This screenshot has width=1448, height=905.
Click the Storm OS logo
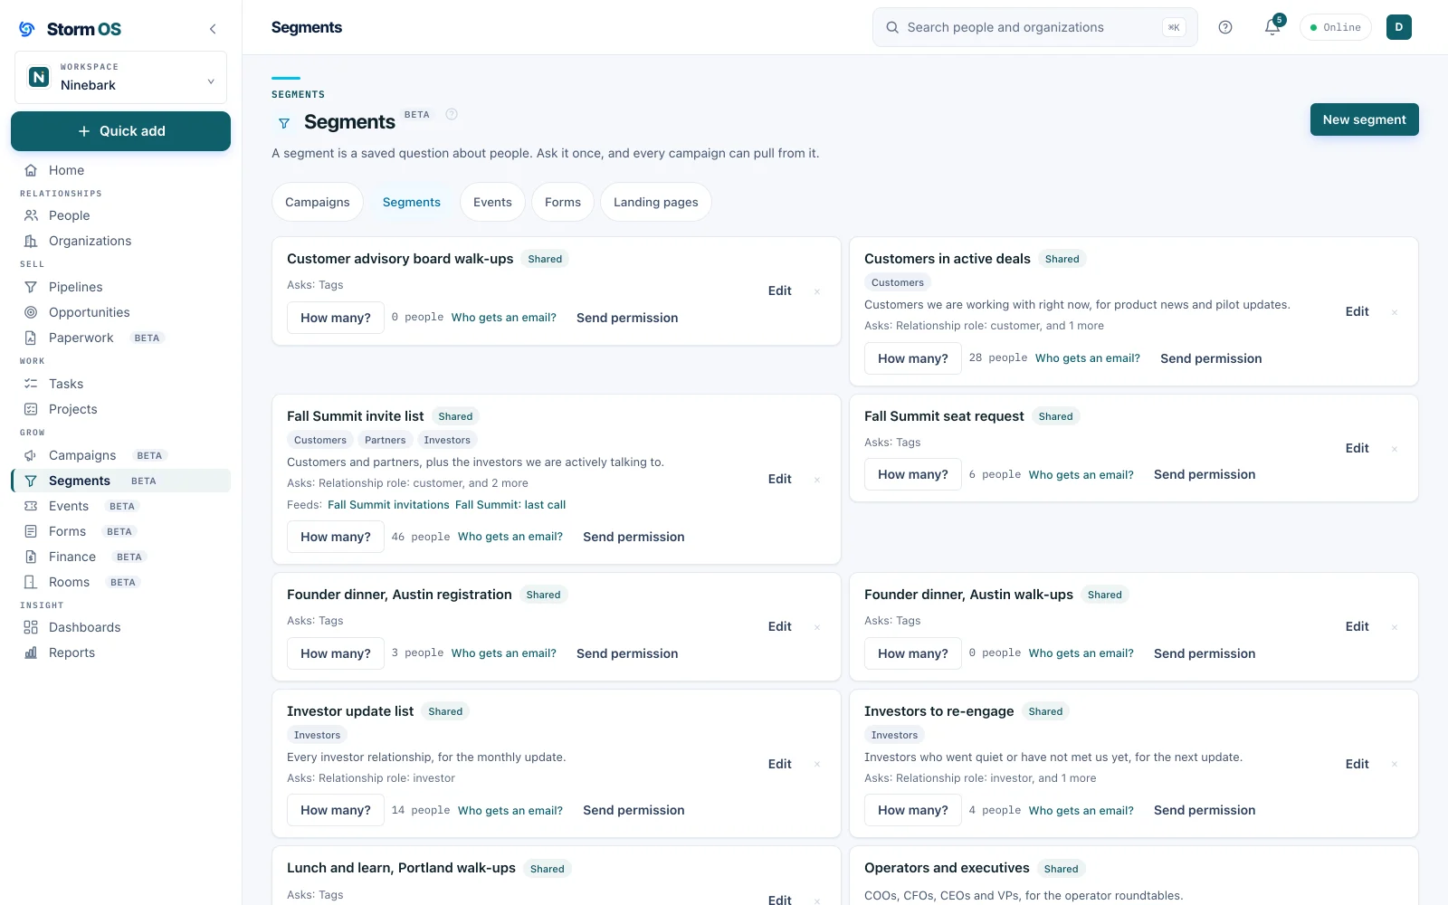70,29
